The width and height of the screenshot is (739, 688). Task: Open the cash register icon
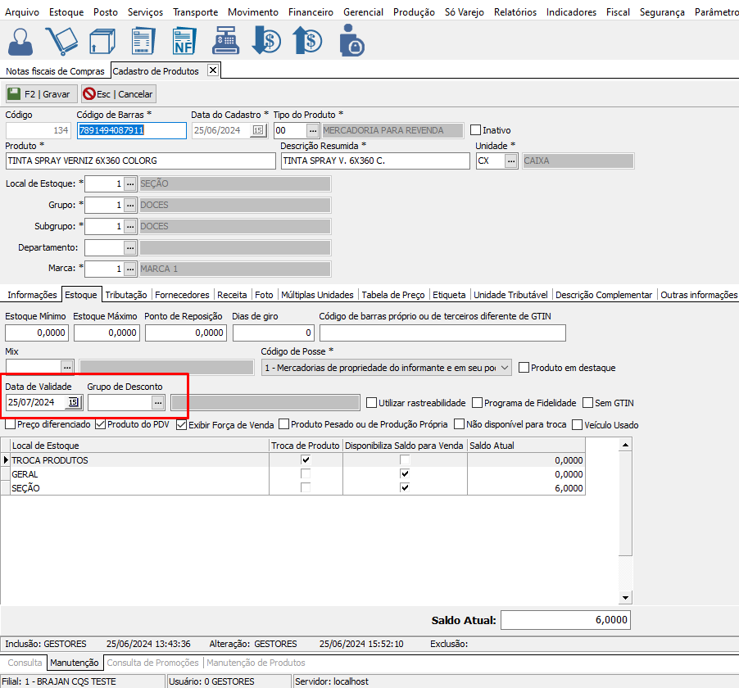point(224,41)
